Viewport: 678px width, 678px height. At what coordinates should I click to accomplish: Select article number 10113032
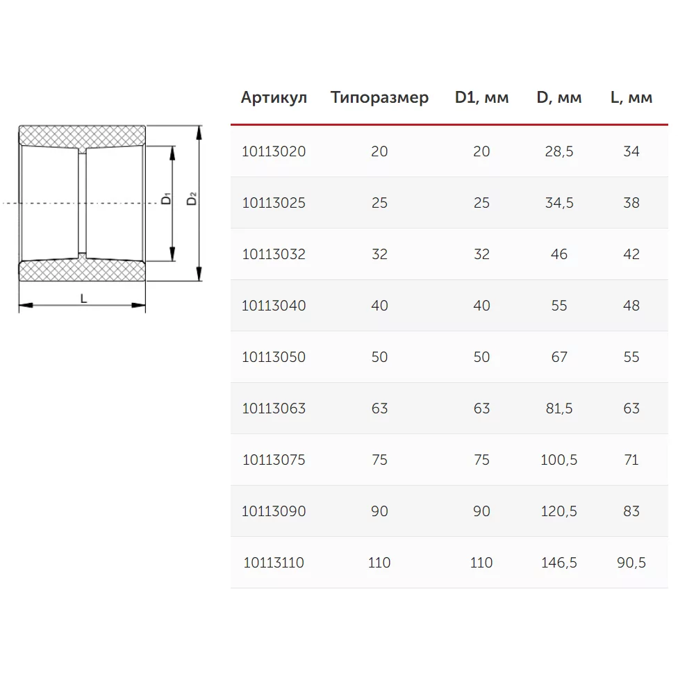pyautogui.click(x=274, y=254)
